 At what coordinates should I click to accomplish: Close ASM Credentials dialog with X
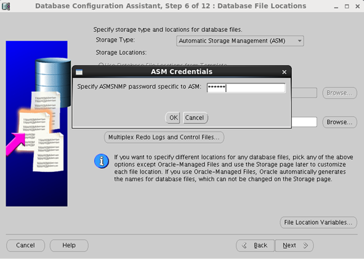click(x=284, y=72)
